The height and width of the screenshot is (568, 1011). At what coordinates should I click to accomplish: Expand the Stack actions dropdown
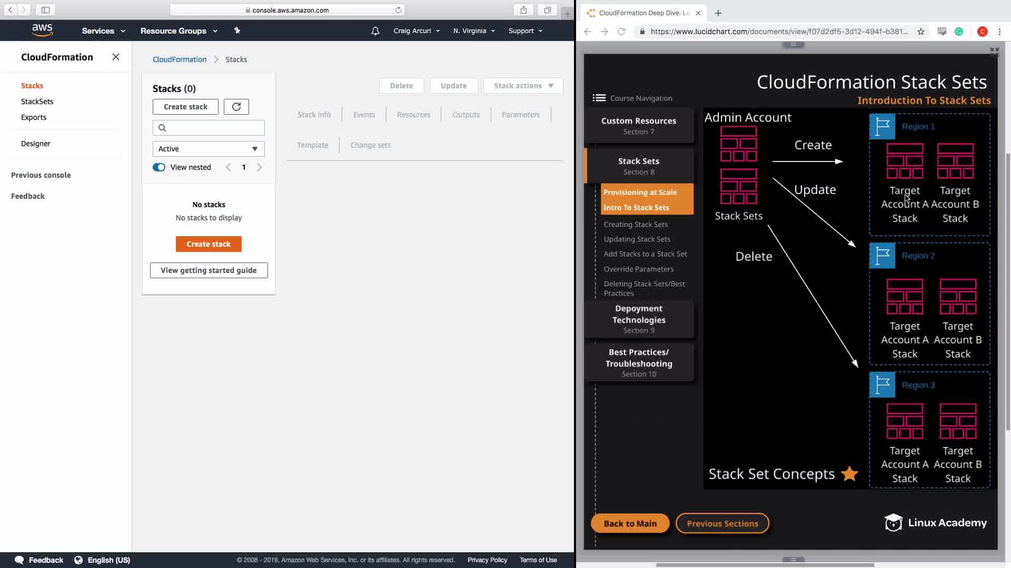point(523,86)
